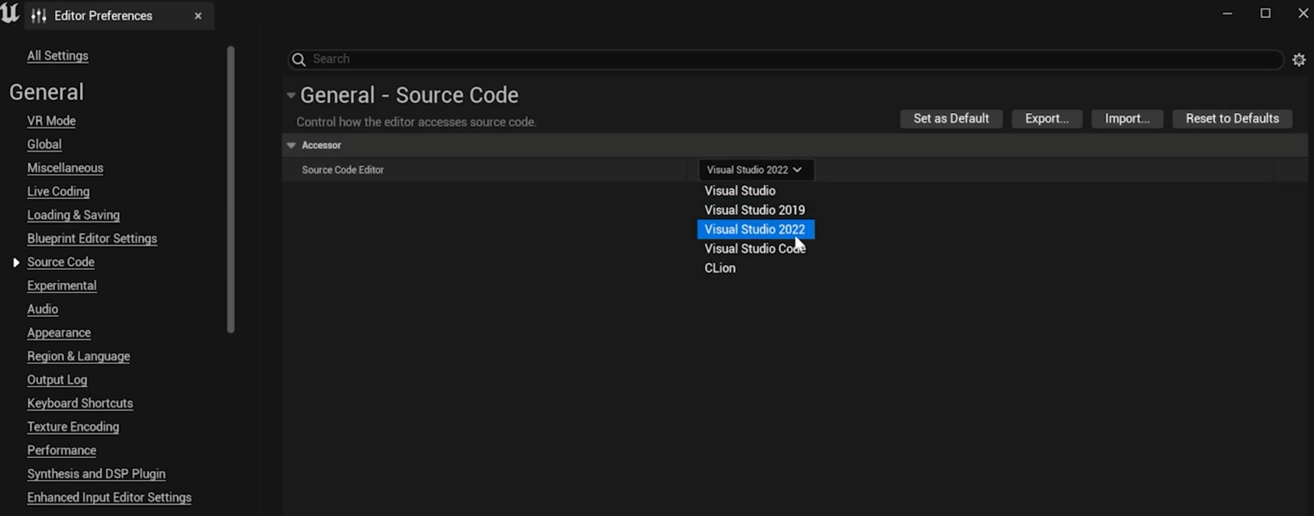Select Source Code in sidebar
The width and height of the screenshot is (1314, 516).
[x=61, y=262]
